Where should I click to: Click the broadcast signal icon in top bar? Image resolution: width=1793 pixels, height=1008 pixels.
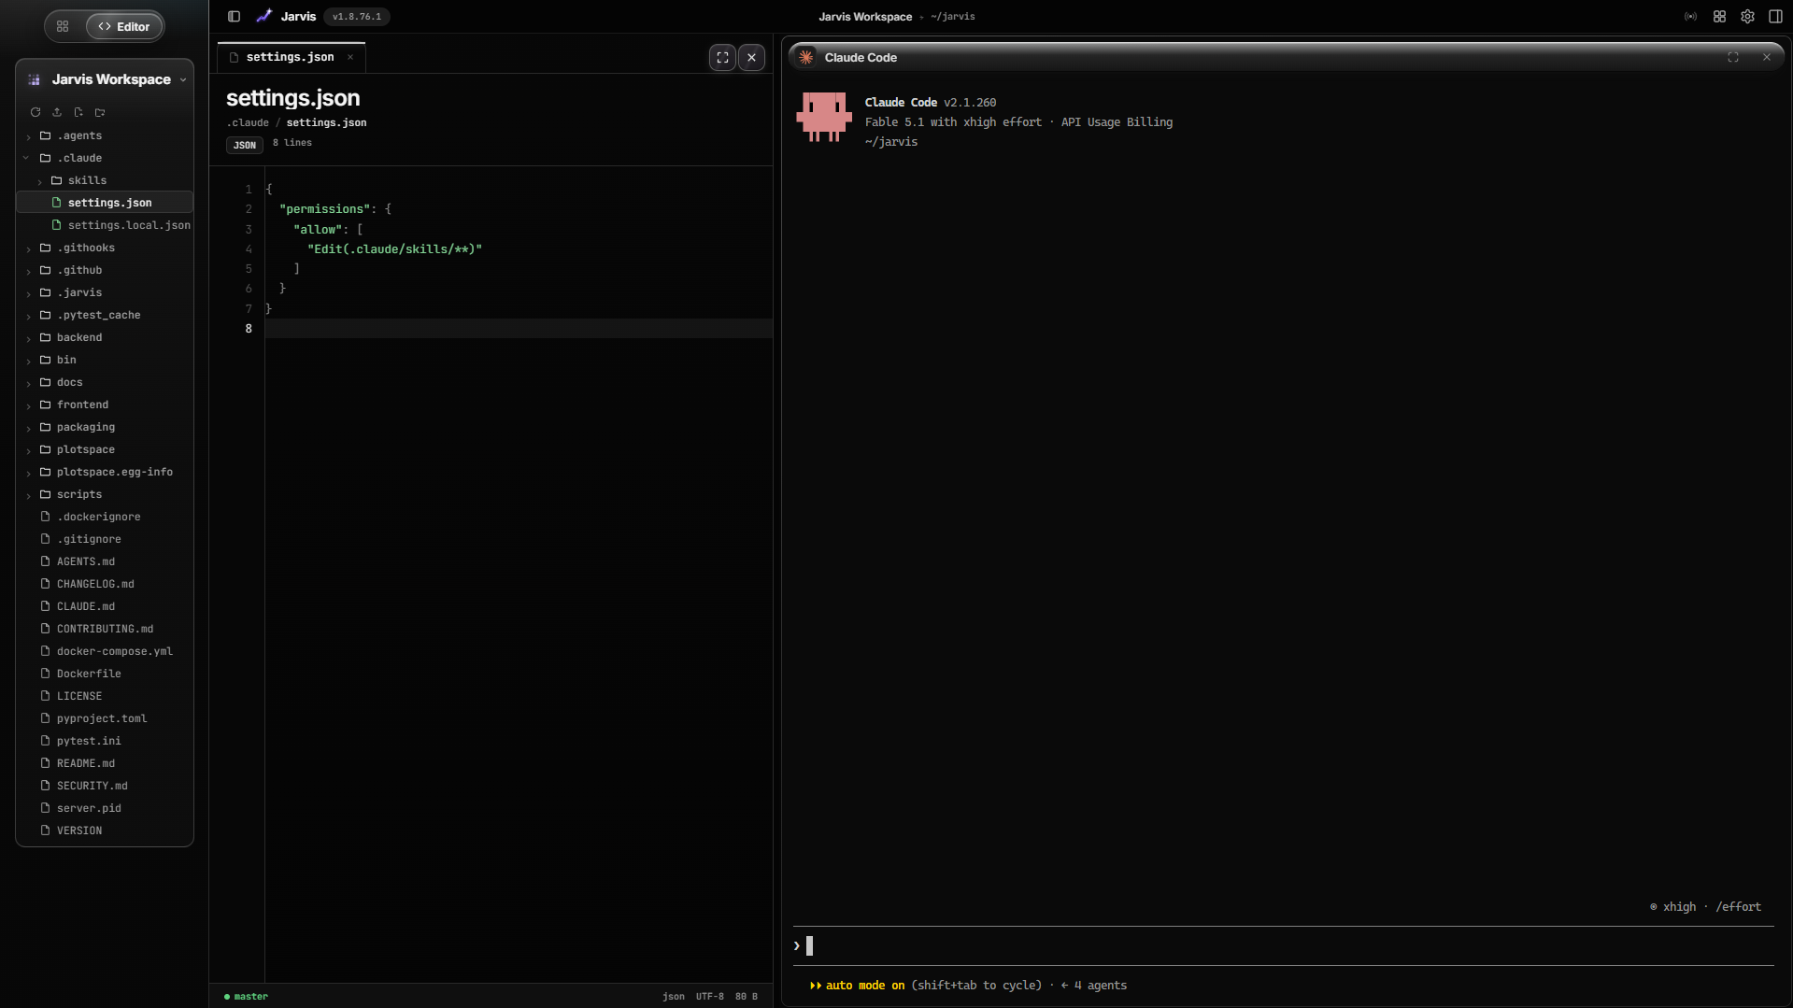pos(1691,16)
